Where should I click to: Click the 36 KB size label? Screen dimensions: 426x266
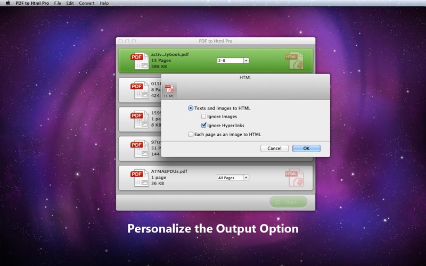coord(158,183)
